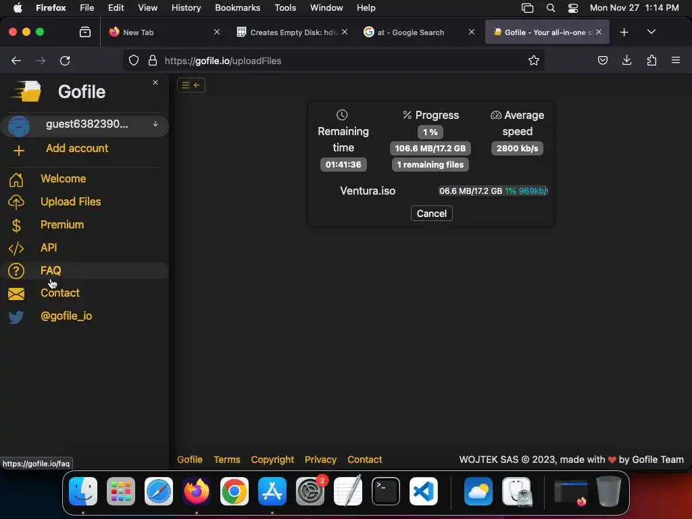
Task: Bookmark this page with the star icon
Action: pyautogui.click(x=534, y=60)
